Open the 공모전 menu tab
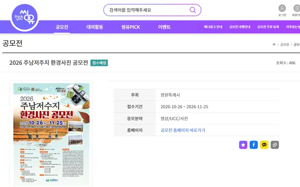The image size is (300, 187). (x=62, y=27)
